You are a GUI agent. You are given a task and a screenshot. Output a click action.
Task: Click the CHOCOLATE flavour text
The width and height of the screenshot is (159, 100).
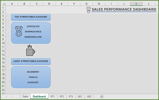click(x=33, y=26)
